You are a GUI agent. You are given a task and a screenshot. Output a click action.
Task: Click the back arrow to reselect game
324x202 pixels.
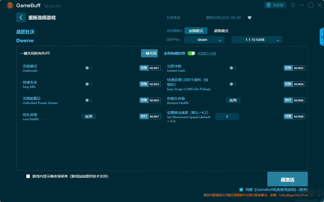pyautogui.click(x=21, y=17)
